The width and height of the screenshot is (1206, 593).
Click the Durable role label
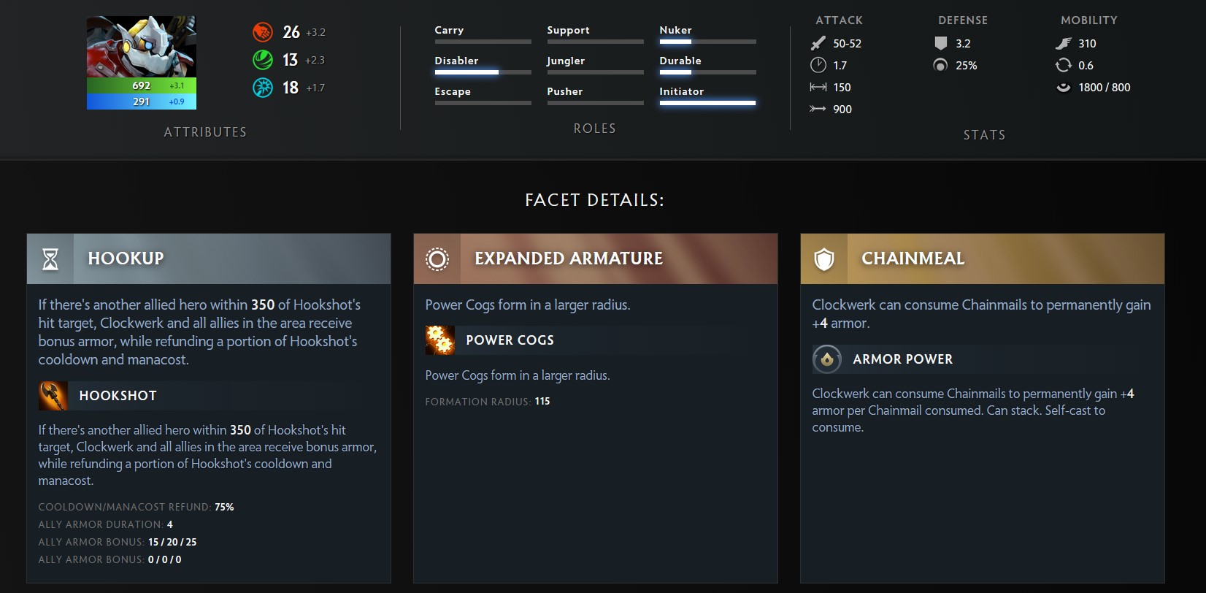[x=680, y=61]
